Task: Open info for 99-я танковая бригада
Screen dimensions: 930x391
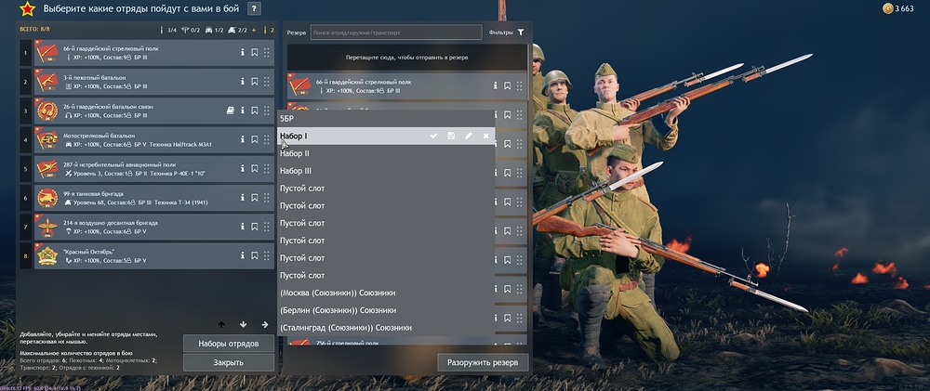Action: (x=243, y=198)
